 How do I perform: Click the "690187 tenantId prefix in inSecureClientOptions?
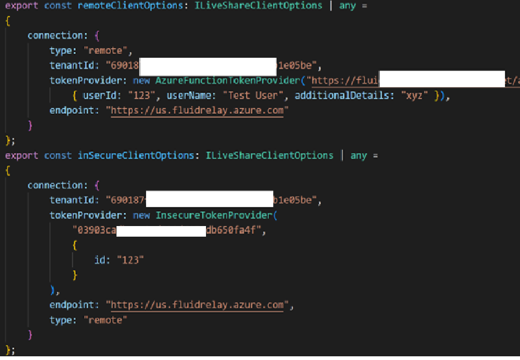pos(125,200)
